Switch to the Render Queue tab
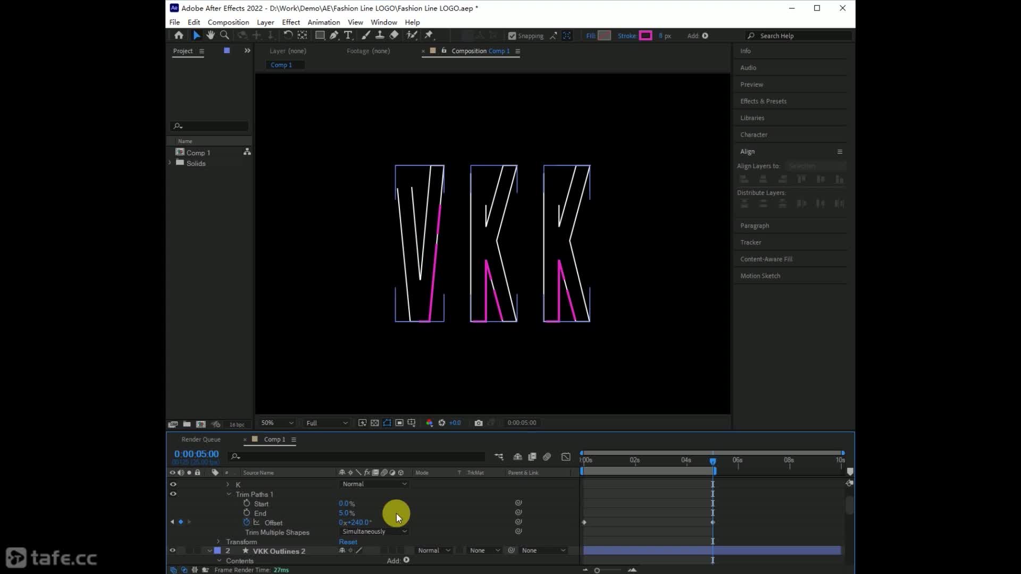Screen dimensions: 1021x574 pos(201,440)
